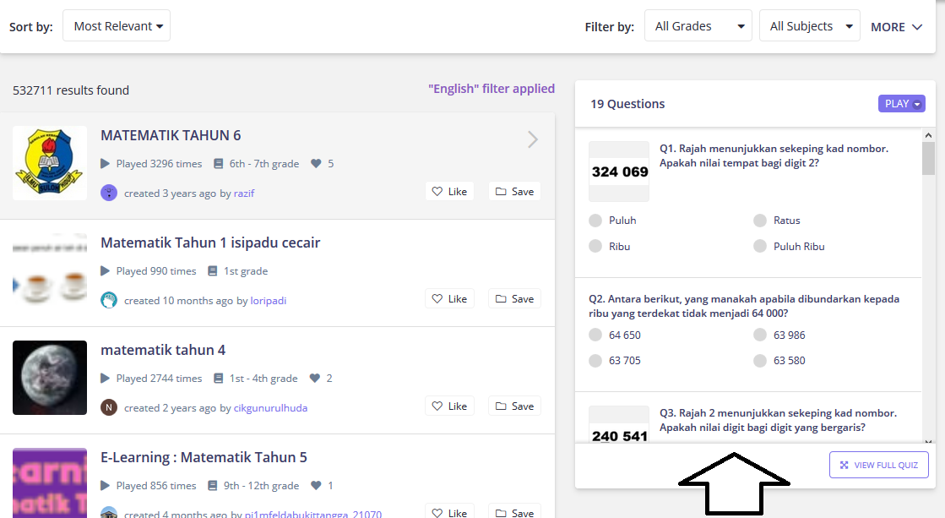Click the heart count icon on MATEMATIK TAHUN 6
This screenshot has width=945, height=518.
coord(316,163)
